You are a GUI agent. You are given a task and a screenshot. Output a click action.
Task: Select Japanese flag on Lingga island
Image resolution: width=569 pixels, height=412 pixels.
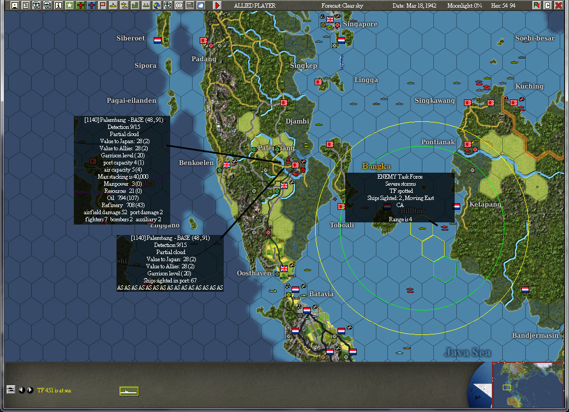[318, 82]
